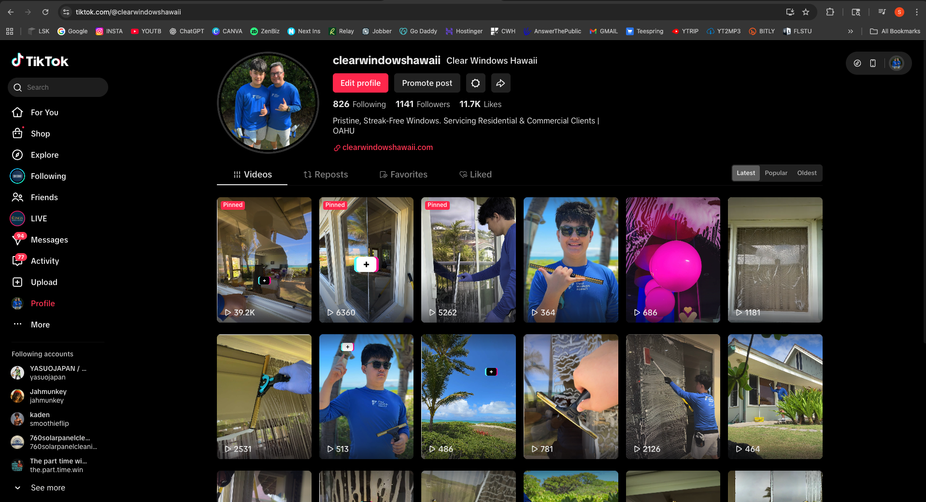The height and width of the screenshot is (502, 926).
Task: Click the Edit profile button
Action: [360, 83]
